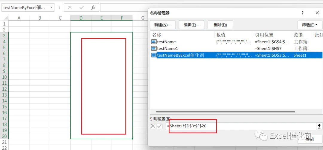Select column A header
The image size is (323, 150).
(x=19, y=18)
